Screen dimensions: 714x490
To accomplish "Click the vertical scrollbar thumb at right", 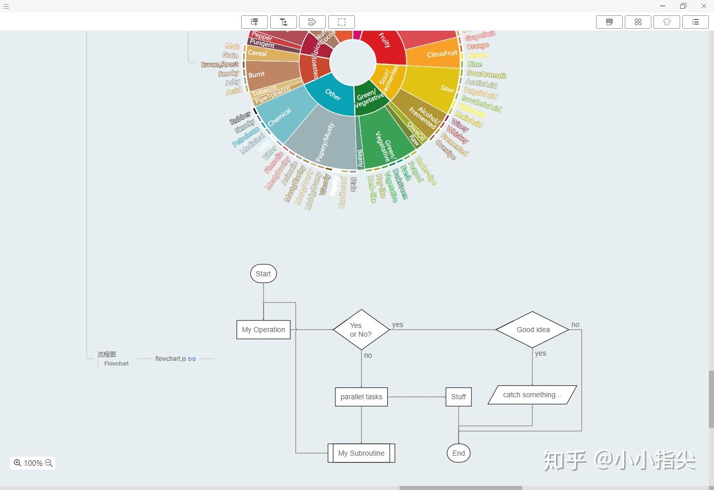I will point(711,399).
